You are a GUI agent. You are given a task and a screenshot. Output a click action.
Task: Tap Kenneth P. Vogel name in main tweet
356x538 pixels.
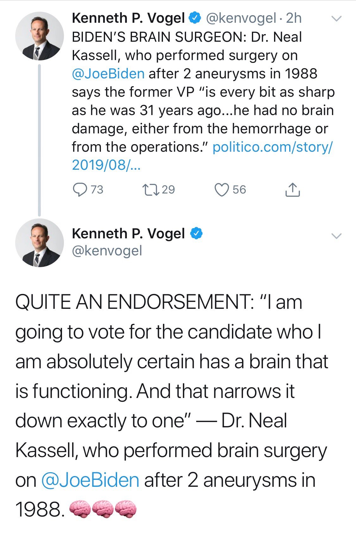click(x=128, y=234)
